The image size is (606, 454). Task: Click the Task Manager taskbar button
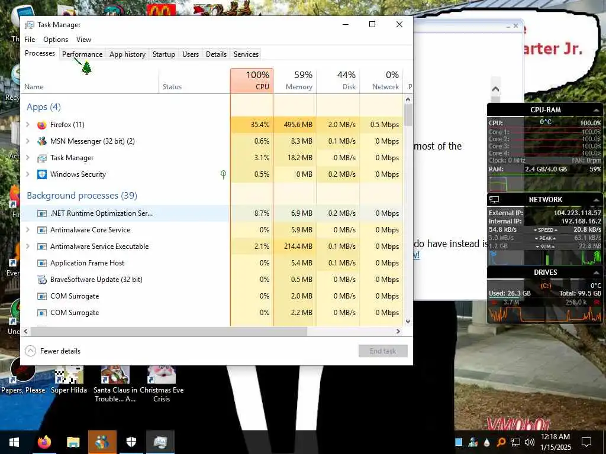pos(160,442)
